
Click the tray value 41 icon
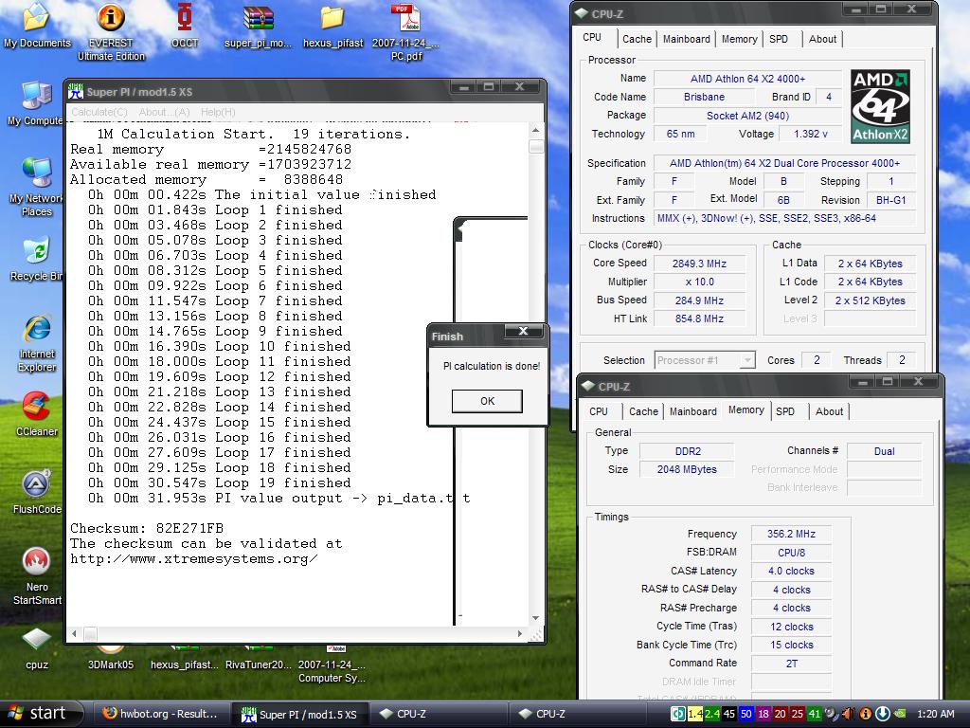(x=814, y=714)
